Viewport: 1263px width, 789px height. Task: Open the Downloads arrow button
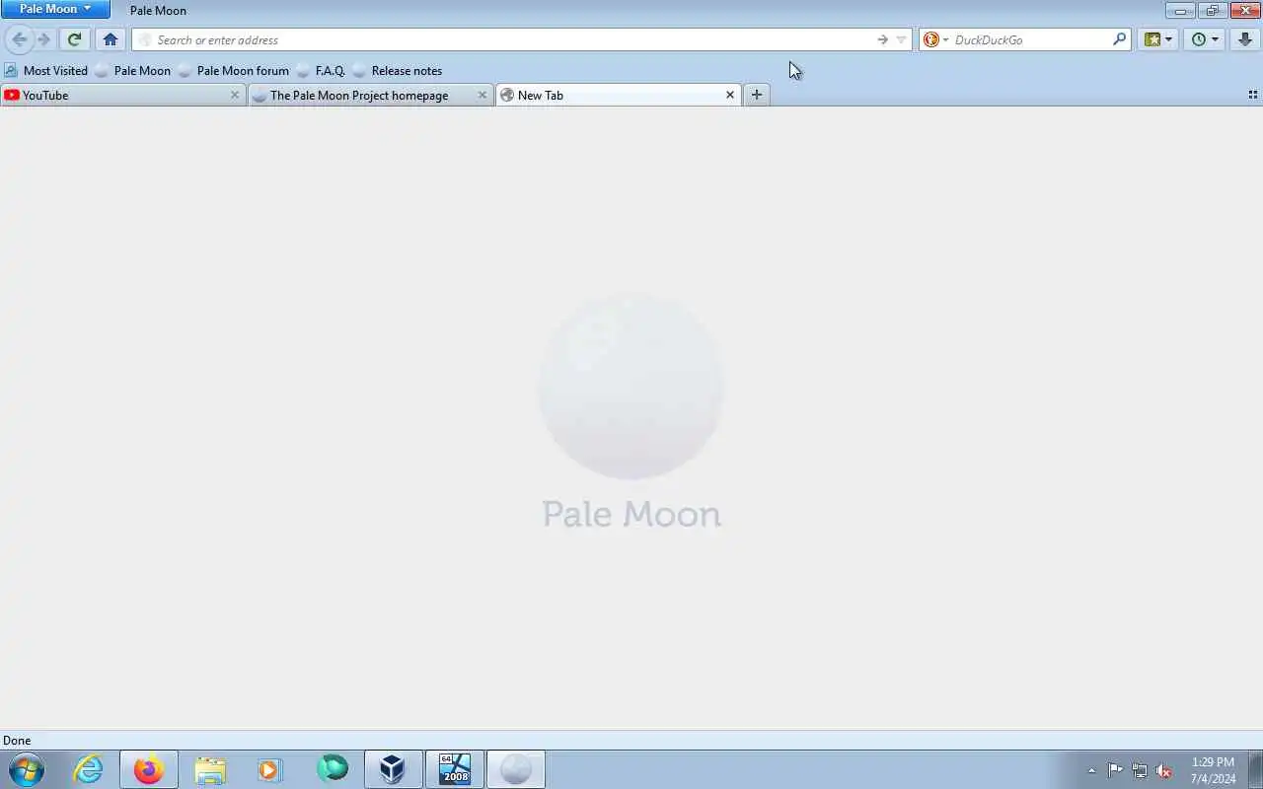click(x=1244, y=39)
